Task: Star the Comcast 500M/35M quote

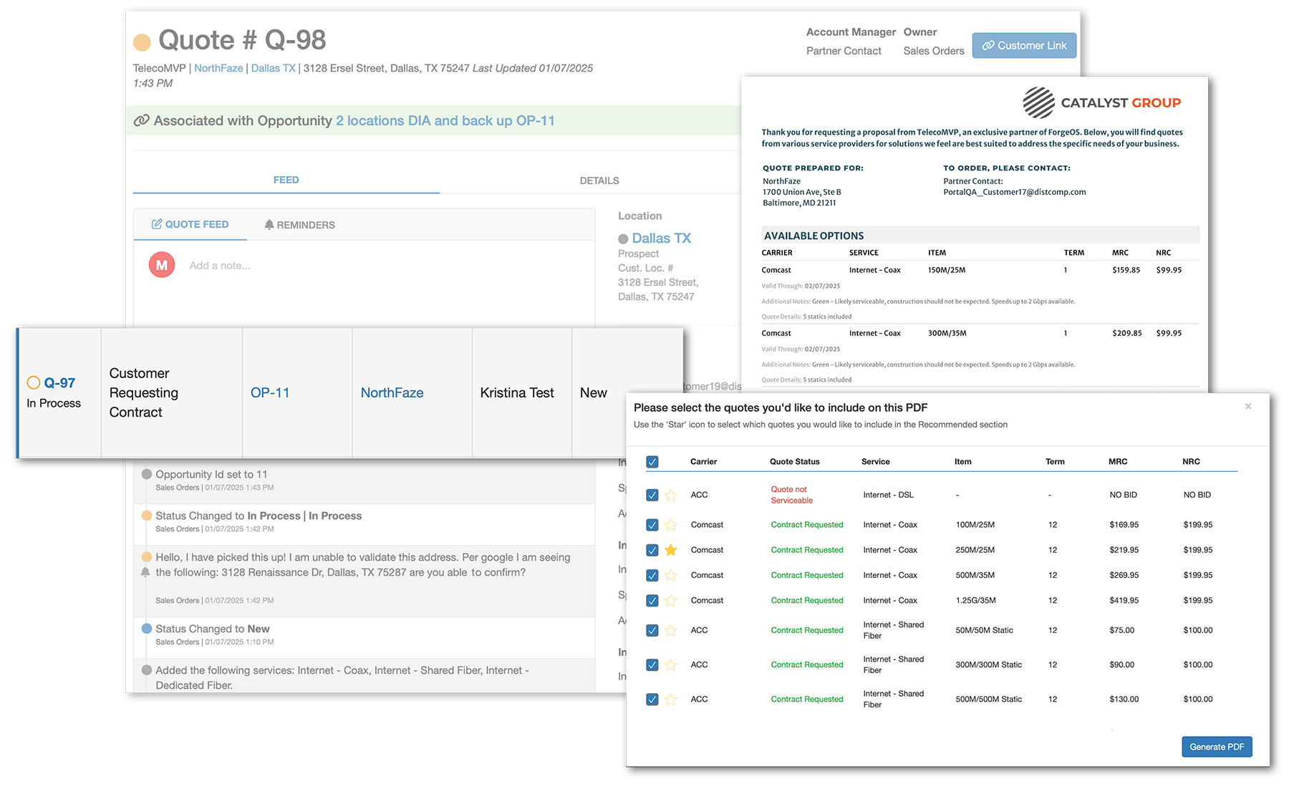Action: pos(671,575)
